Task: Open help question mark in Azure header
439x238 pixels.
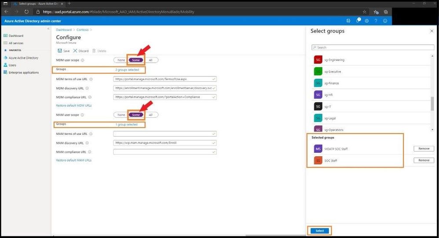Action: tap(376, 21)
